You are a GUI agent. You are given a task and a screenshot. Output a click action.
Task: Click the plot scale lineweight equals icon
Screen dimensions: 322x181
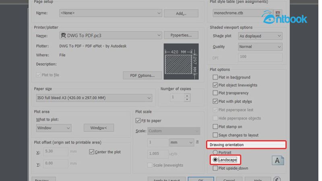[197, 142]
